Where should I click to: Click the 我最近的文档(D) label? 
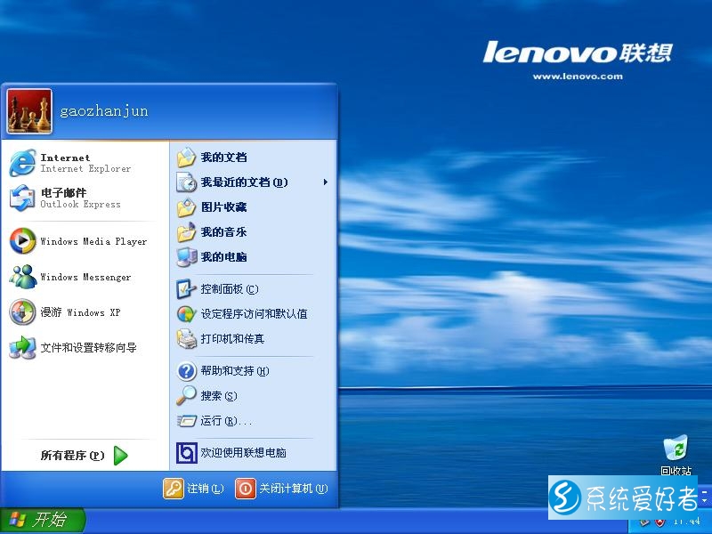click(x=245, y=182)
